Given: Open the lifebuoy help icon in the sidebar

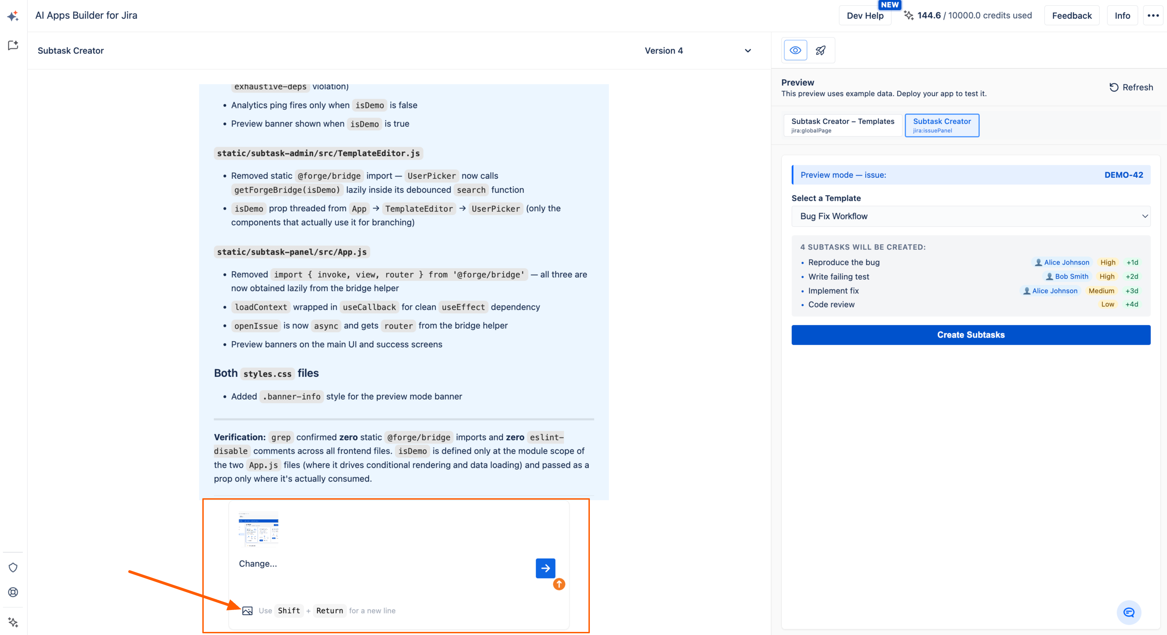Looking at the screenshot, I should [x=13, y=592].
